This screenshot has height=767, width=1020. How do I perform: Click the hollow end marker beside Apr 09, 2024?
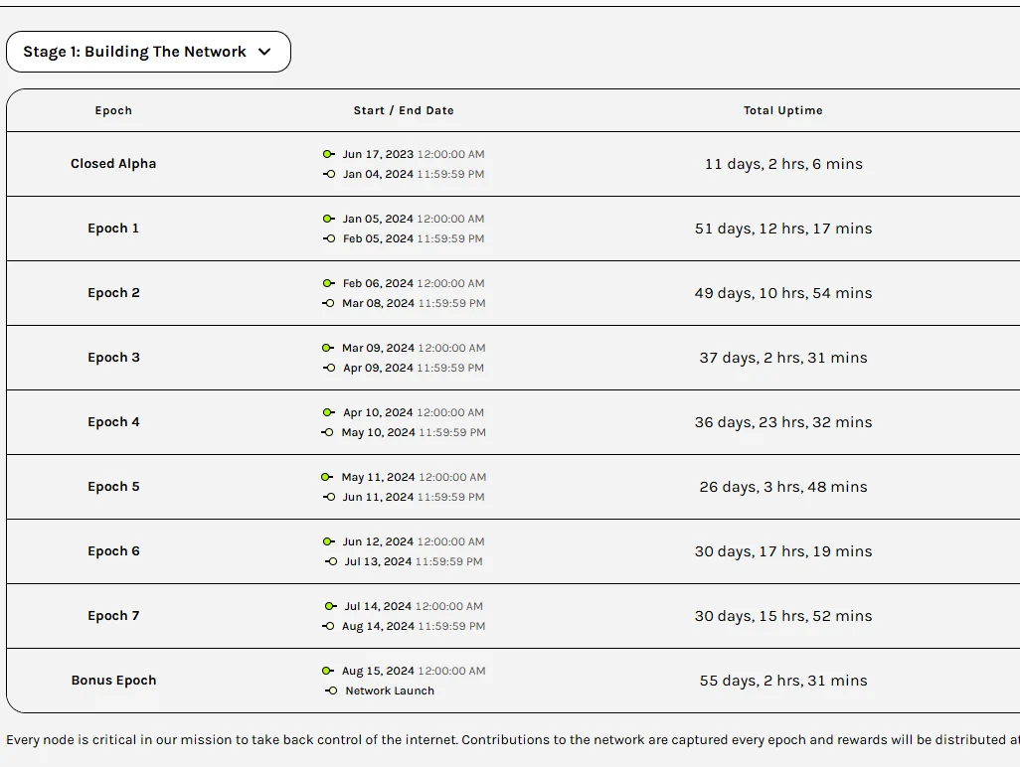[329, 368]
